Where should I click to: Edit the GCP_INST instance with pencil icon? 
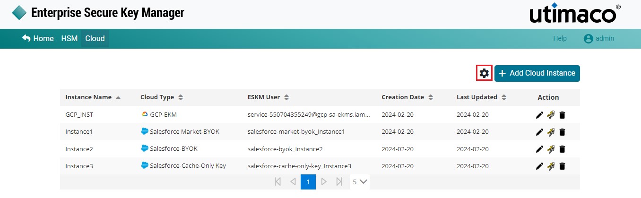[539, 114]
